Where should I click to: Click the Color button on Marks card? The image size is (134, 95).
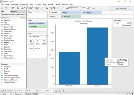(x=31, y=42)
